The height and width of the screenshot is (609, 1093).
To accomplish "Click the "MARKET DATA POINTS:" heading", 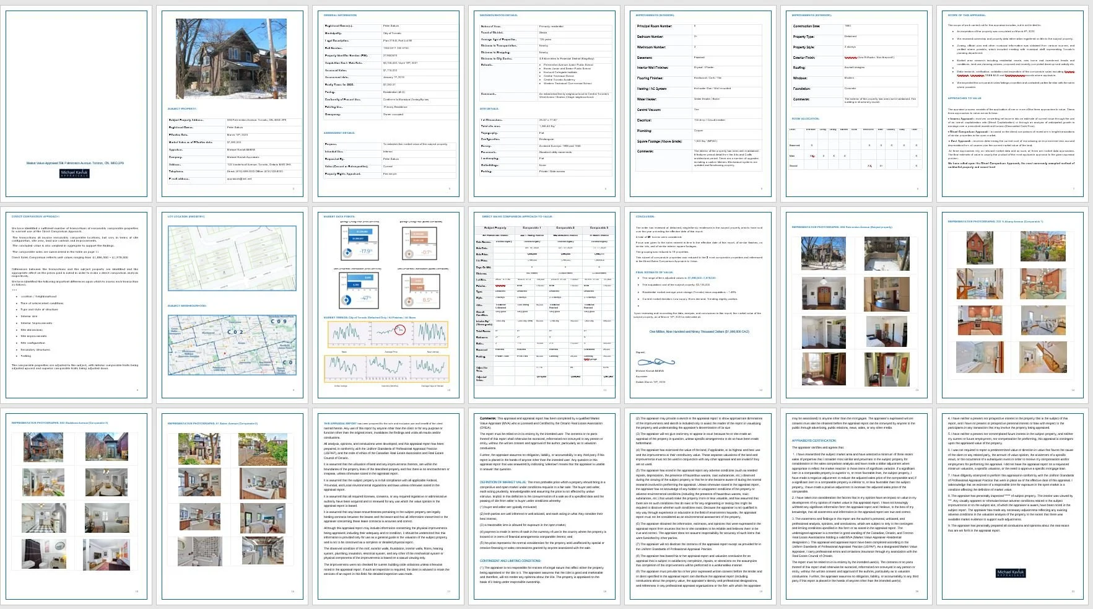I will (338, 217).
